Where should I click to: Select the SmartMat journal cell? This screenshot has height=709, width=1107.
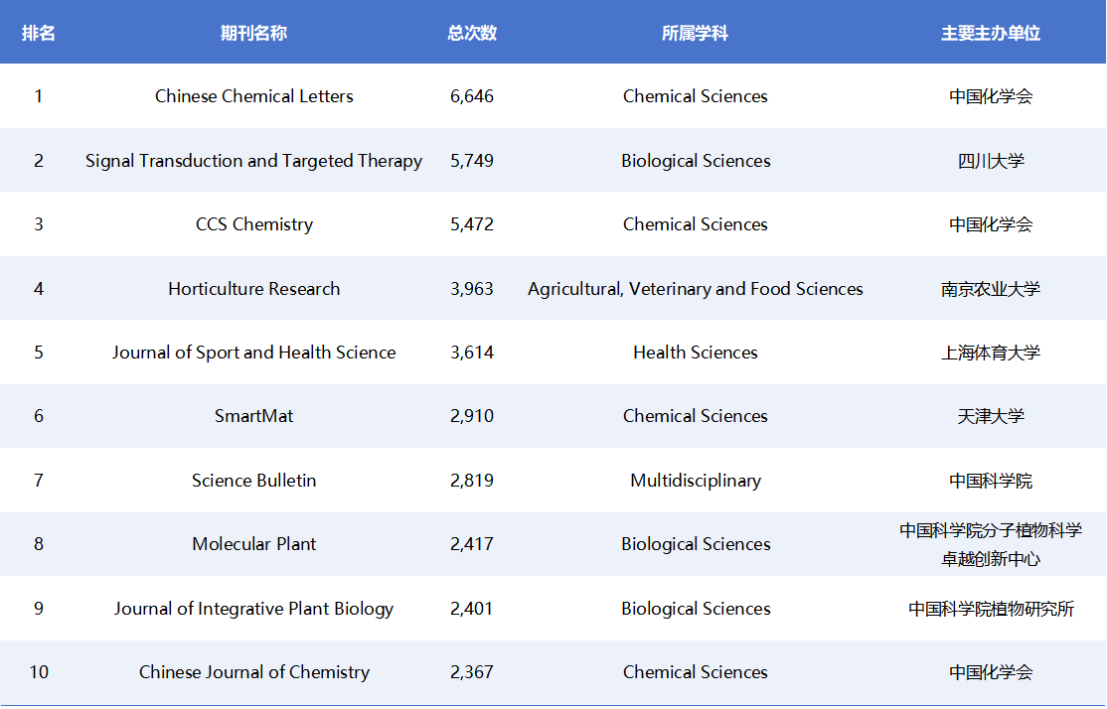[x=253, y=416]
